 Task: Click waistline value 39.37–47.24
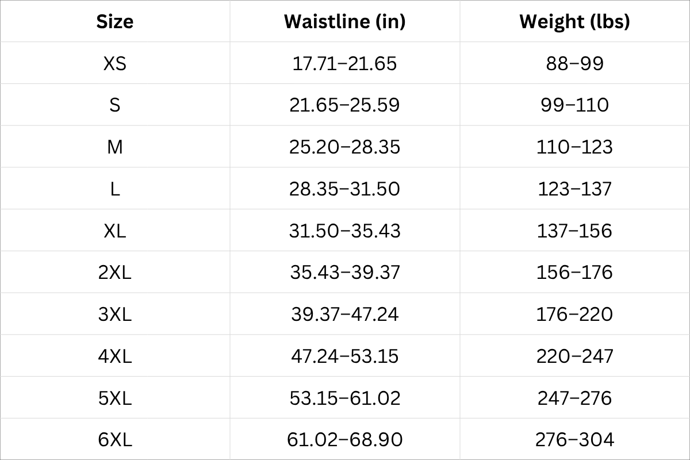[344, 315]
